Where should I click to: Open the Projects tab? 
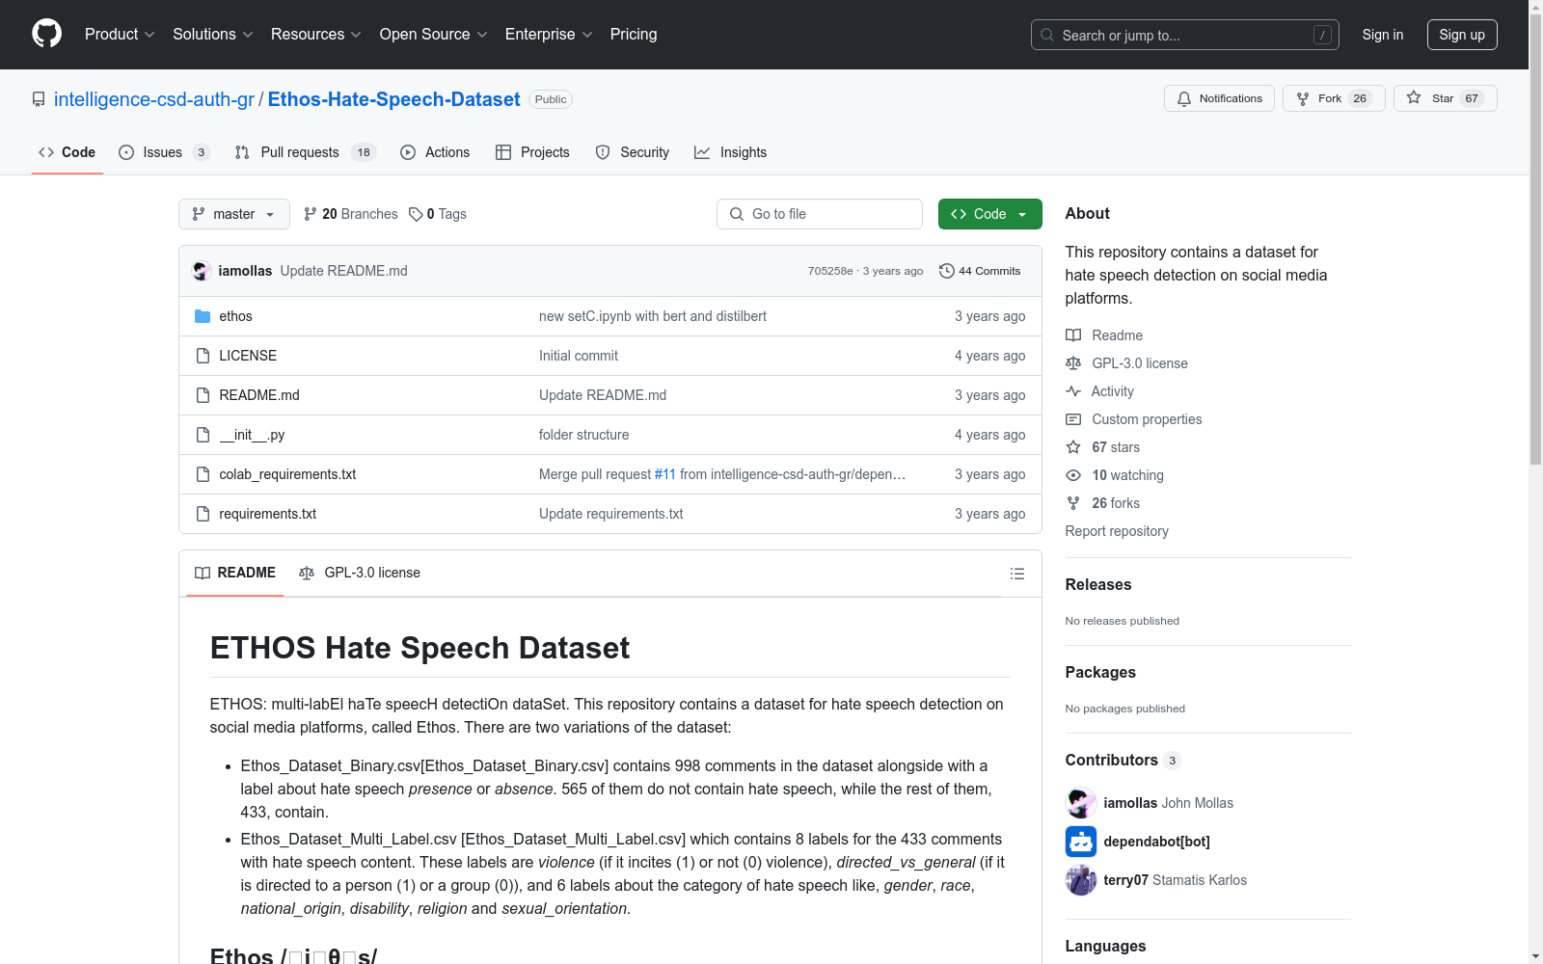532,152
